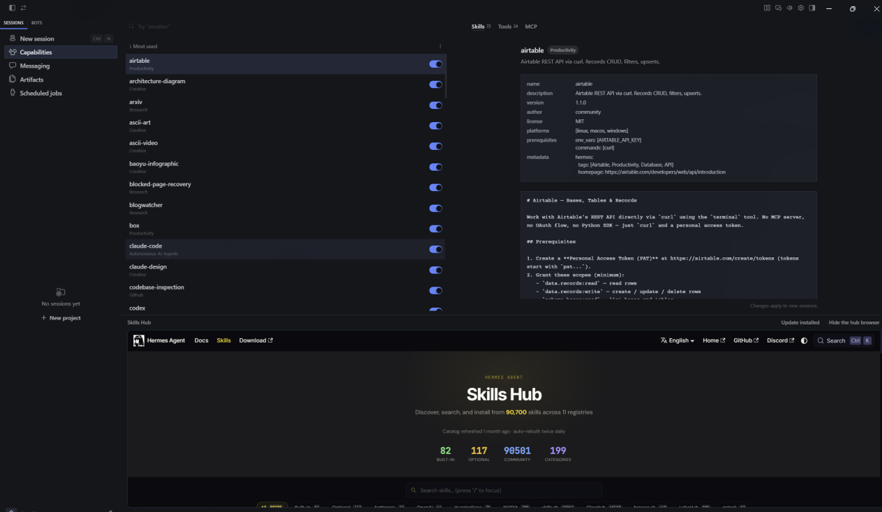Open the Skills 72 tab

481,27
